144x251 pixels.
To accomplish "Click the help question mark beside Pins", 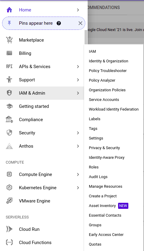I will tap(59, 23).
